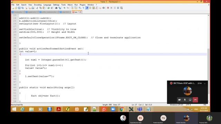Click 'Ln : 37' status bar entry
The width and height of the screenshot is (221, 124).
[134, 105]
